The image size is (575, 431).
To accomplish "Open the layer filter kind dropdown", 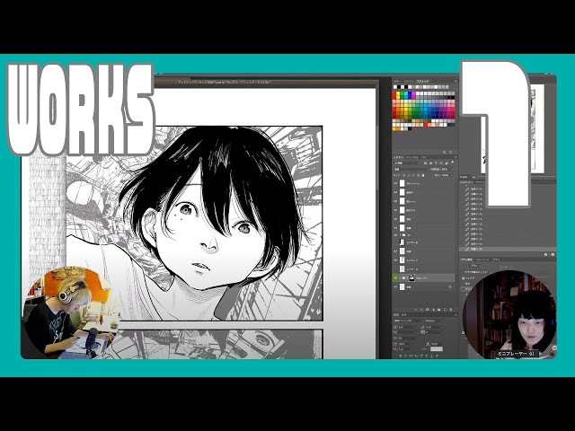I will coord(407,163).
